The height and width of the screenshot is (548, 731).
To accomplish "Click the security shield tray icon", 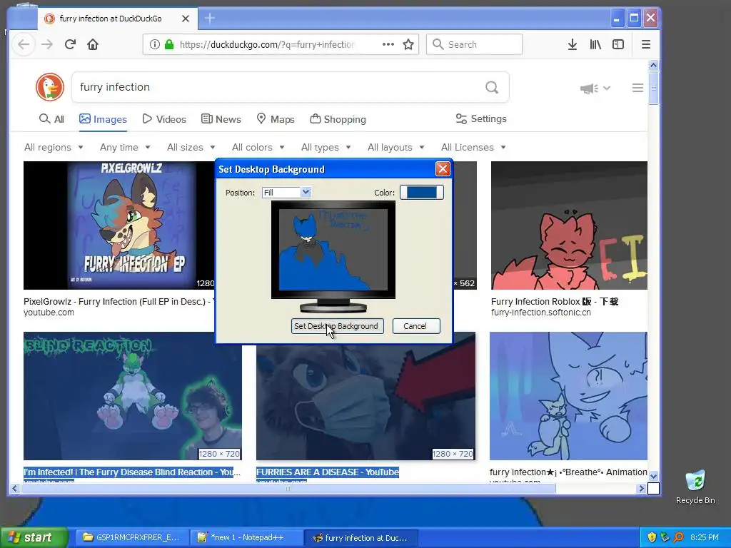I will (x=652, y=537).
